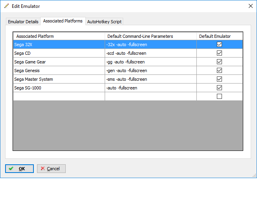
Task: Click the "-gen -auto -fullscreen" parameters cell
Action: [x=151, y=71]
